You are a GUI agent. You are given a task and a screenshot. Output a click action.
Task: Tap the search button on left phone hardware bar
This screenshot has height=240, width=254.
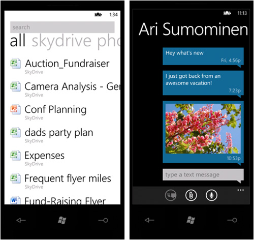(103, 220)
